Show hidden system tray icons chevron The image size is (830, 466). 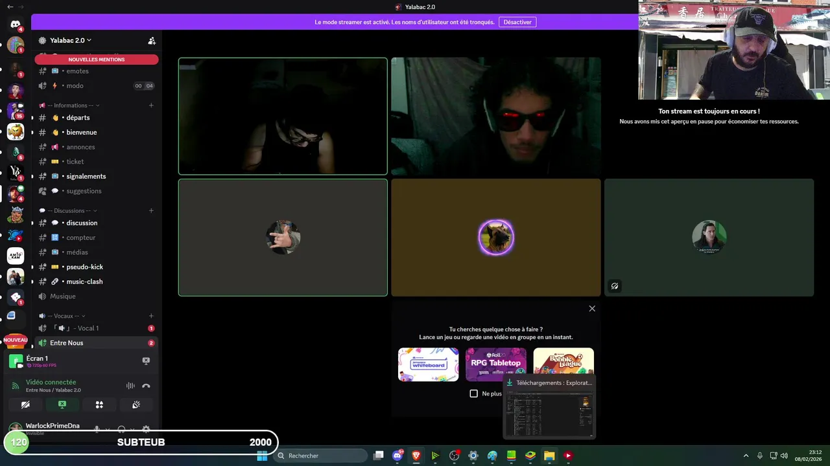tap(746, 456)
